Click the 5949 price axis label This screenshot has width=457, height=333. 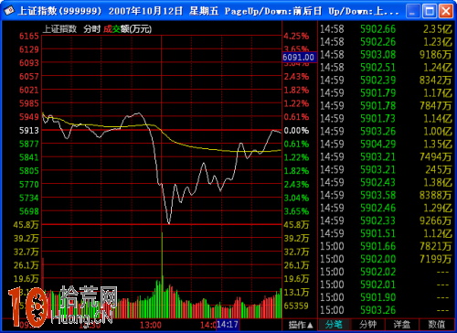click(29, 117)
